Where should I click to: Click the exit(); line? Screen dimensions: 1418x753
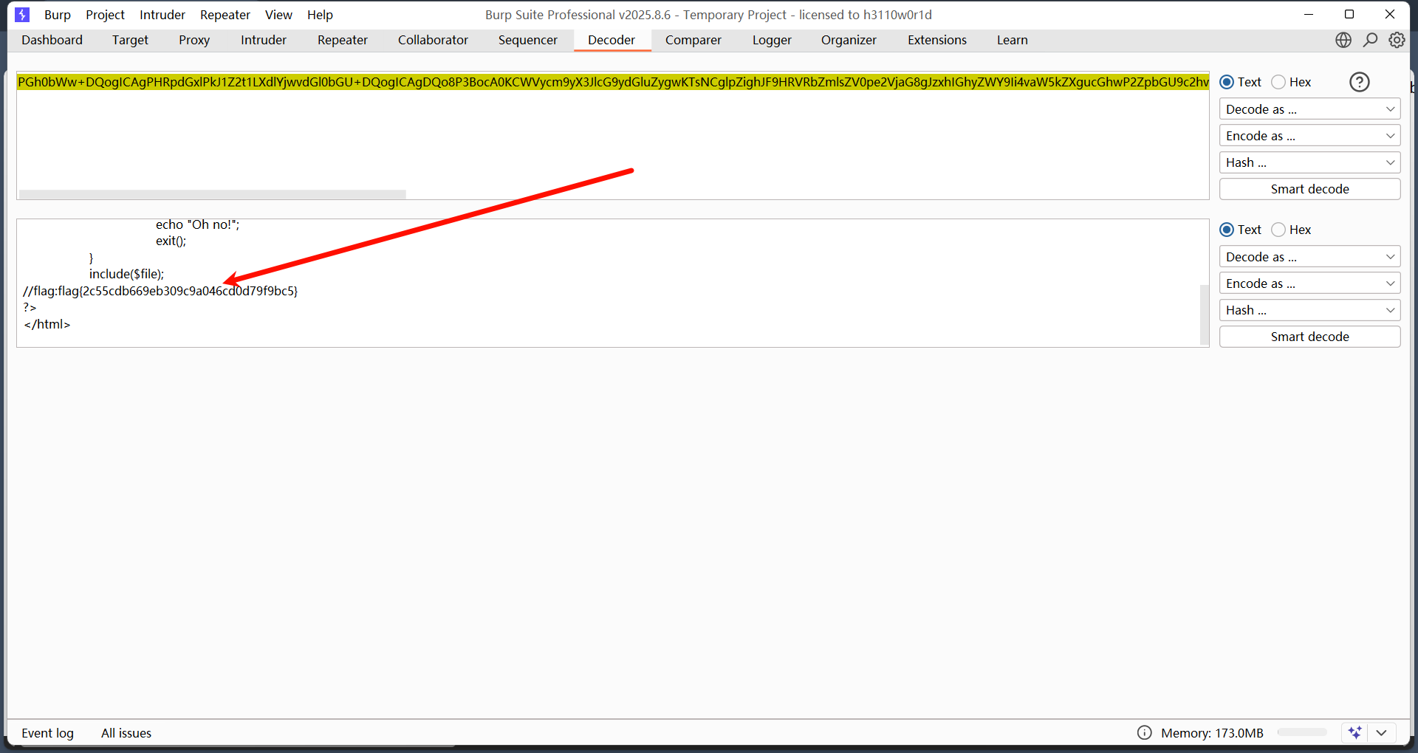point(171,241)
